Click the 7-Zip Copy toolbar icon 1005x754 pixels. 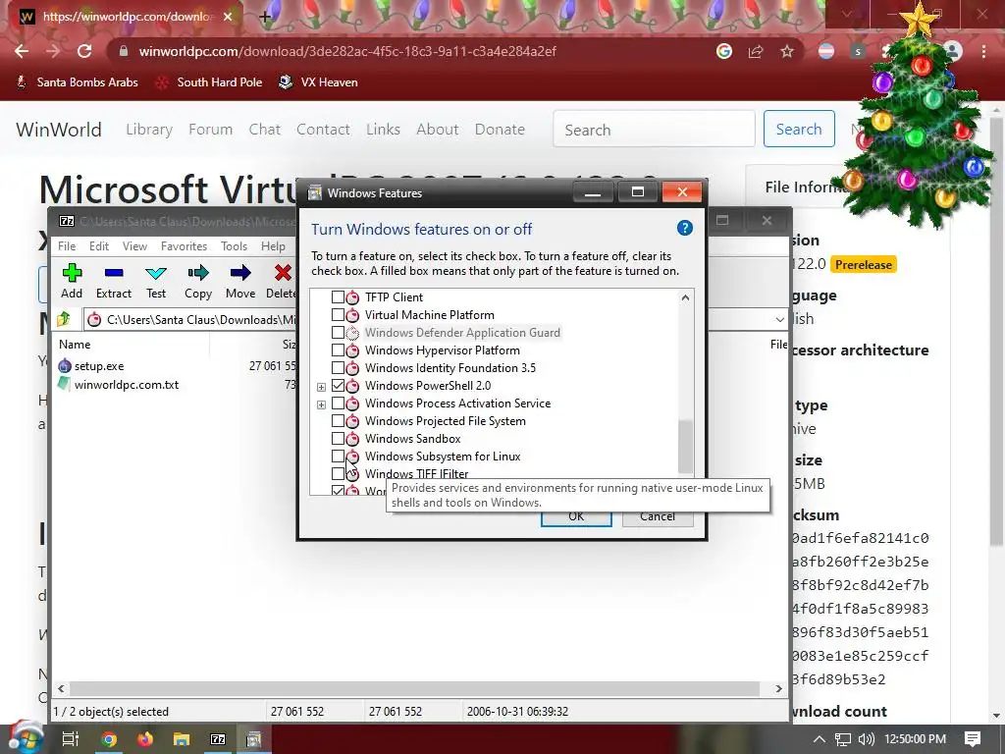[198, 273]
